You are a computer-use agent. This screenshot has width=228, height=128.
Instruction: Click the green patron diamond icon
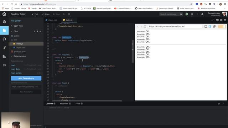[187, 14]
